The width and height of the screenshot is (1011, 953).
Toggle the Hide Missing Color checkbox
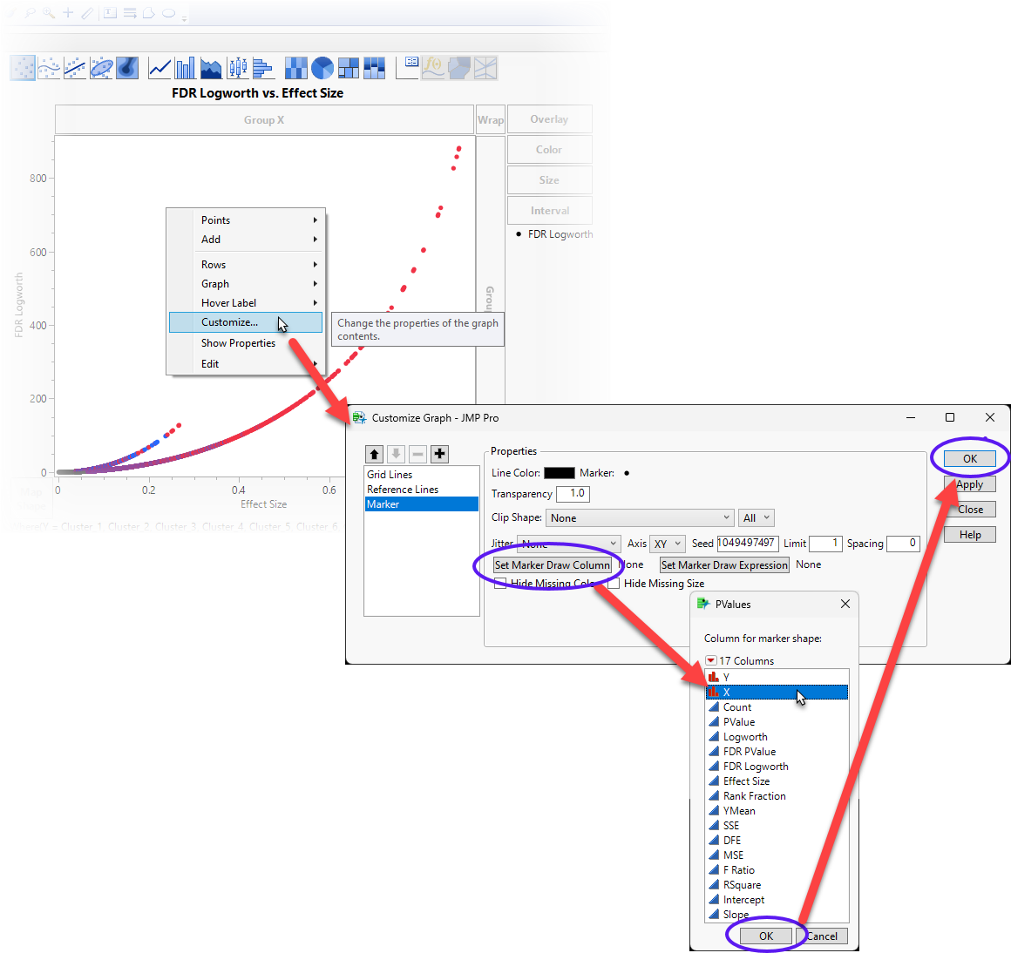click(500, 584)
